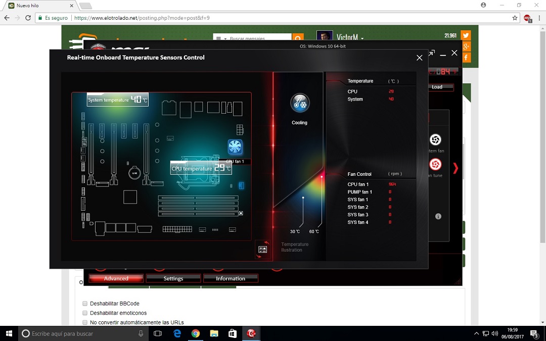Viewport: 546px width, 341px height.
Task: Click the Twitter icon on the website
Action: [x=466, y=35]
